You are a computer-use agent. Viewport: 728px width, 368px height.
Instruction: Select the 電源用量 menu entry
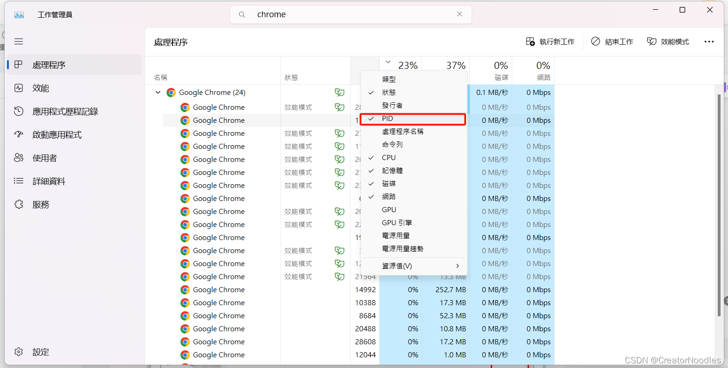coord(414,236)
